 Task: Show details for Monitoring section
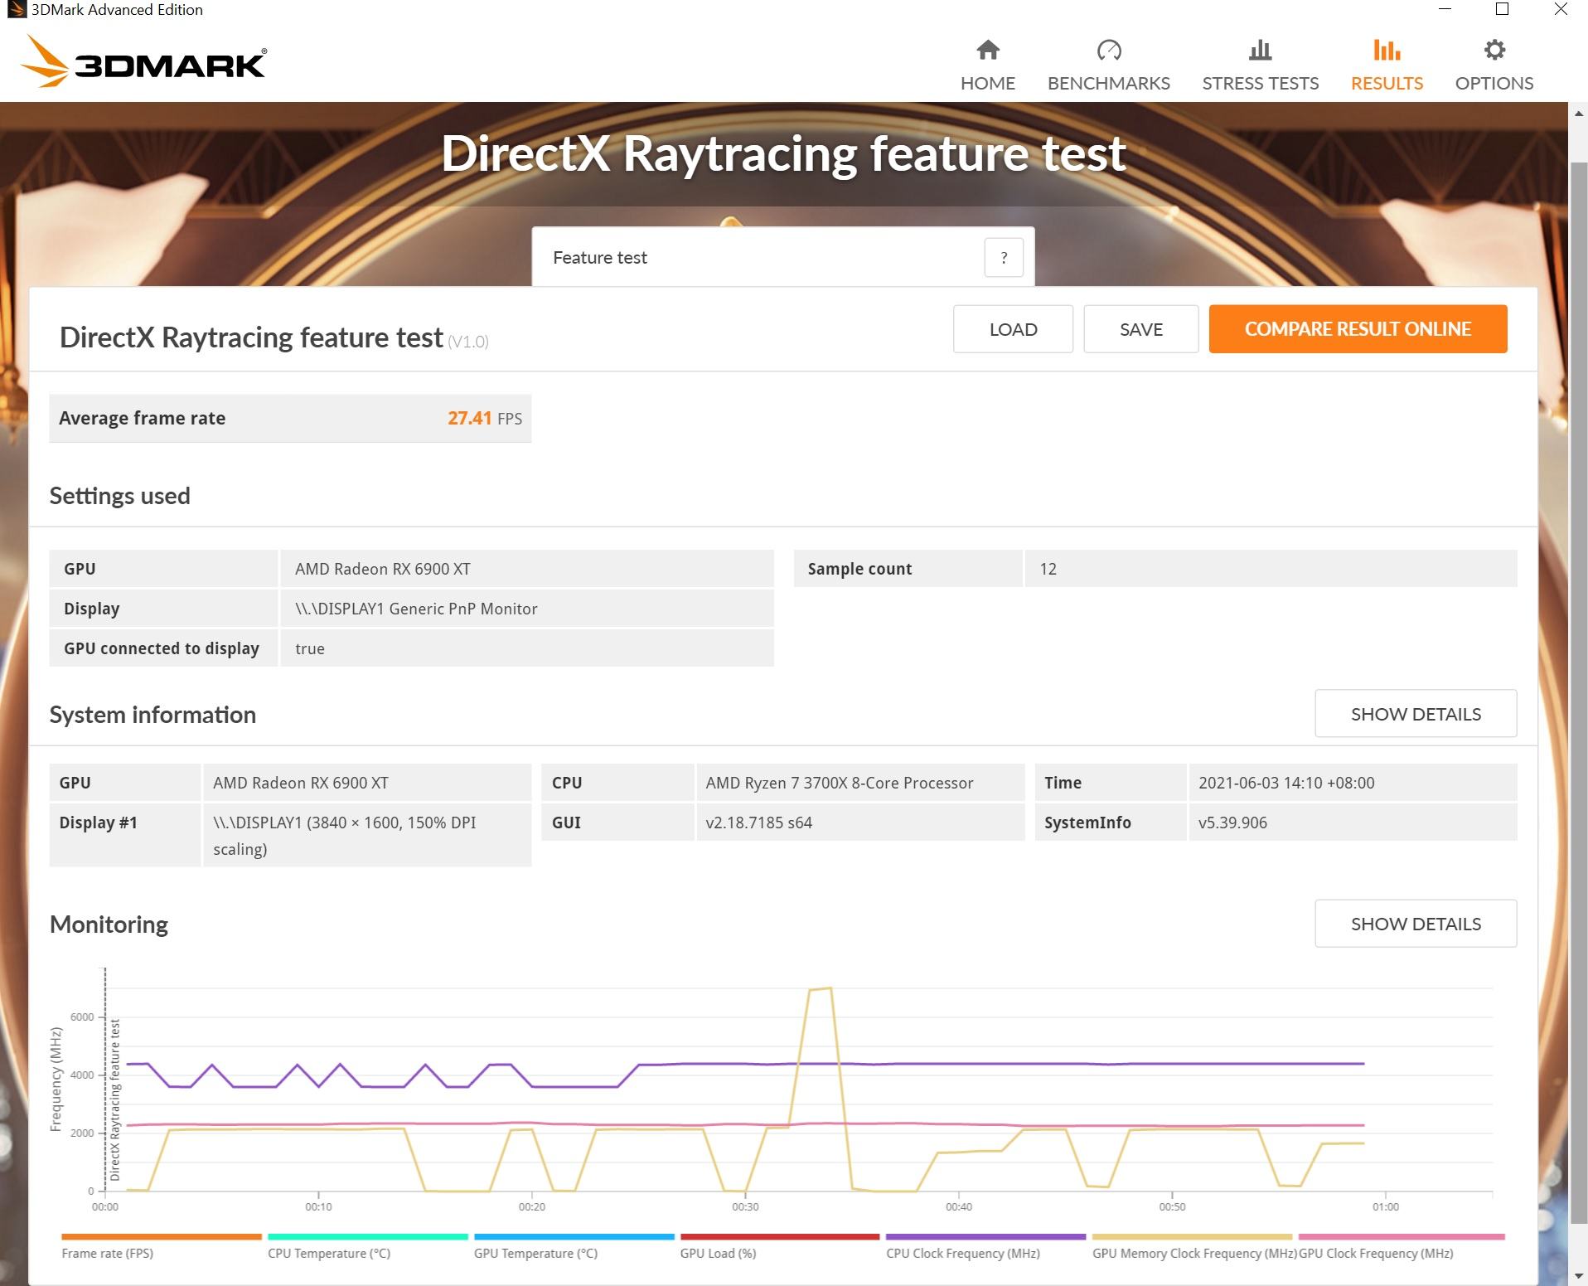coord(1416,924)
